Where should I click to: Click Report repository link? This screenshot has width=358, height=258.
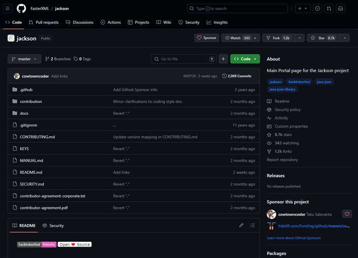coord(282,160)
